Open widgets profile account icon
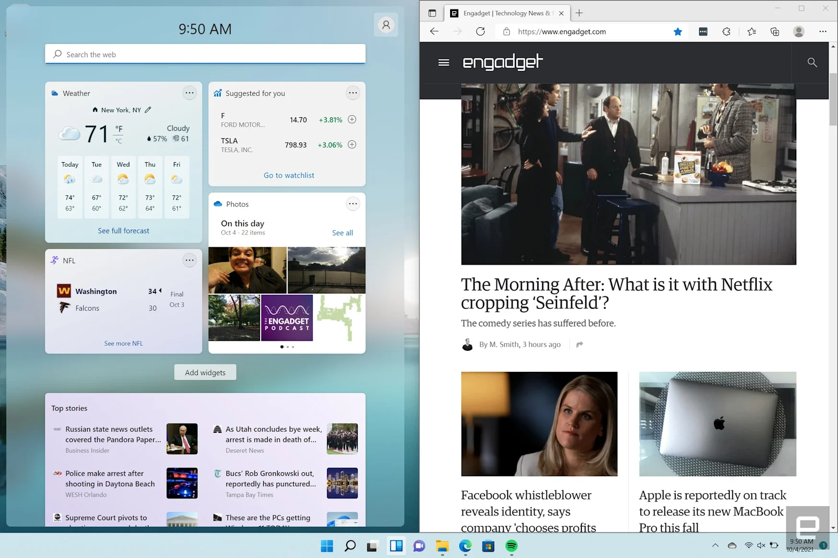838x558 pixels. (x=386, y=25)
